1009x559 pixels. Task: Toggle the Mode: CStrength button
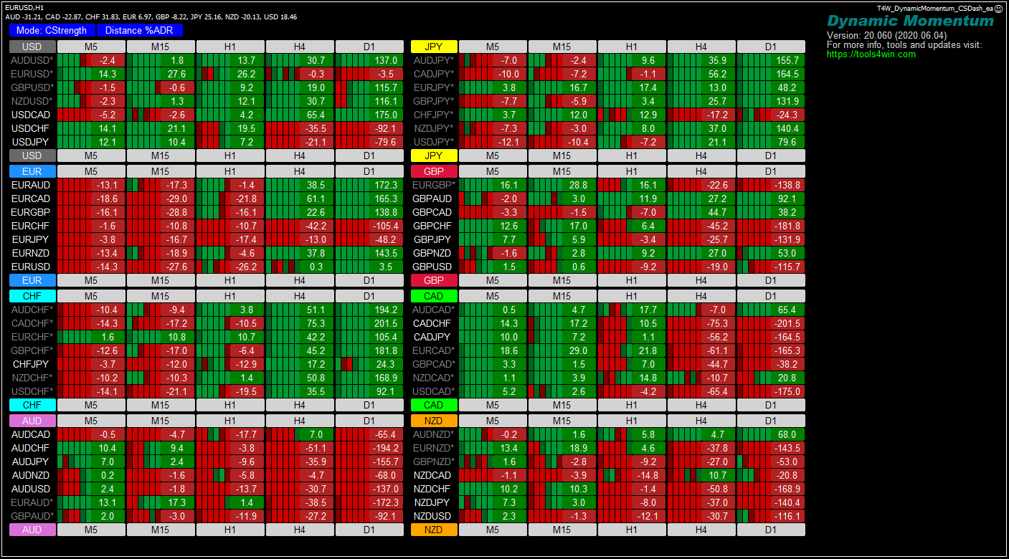pyautogui.click(x=52, y=31)
